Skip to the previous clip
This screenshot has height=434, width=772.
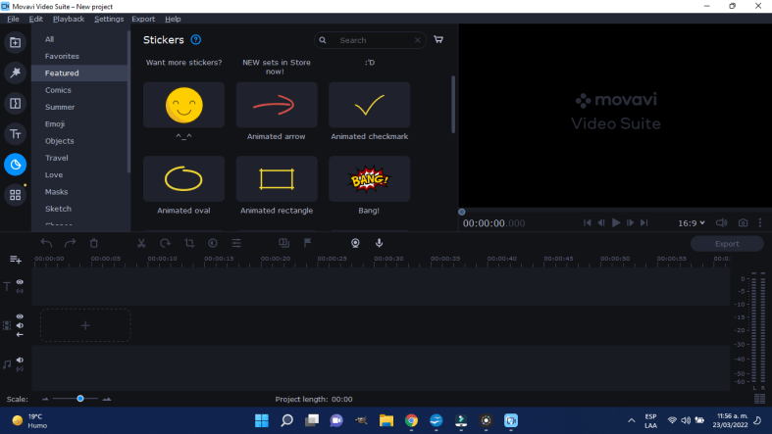587,222
